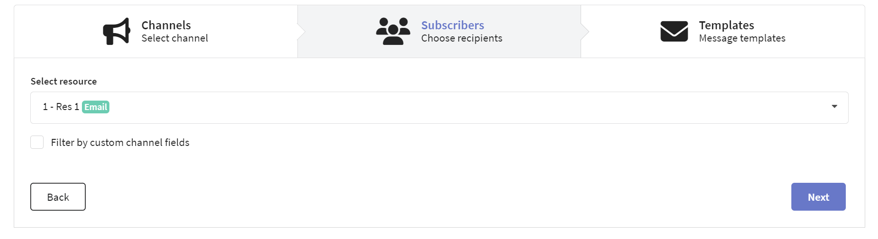878x239 pixels.
Task: Open the resource dropdown showing 1 - Res 1
Action: click(x=439, y=108)
